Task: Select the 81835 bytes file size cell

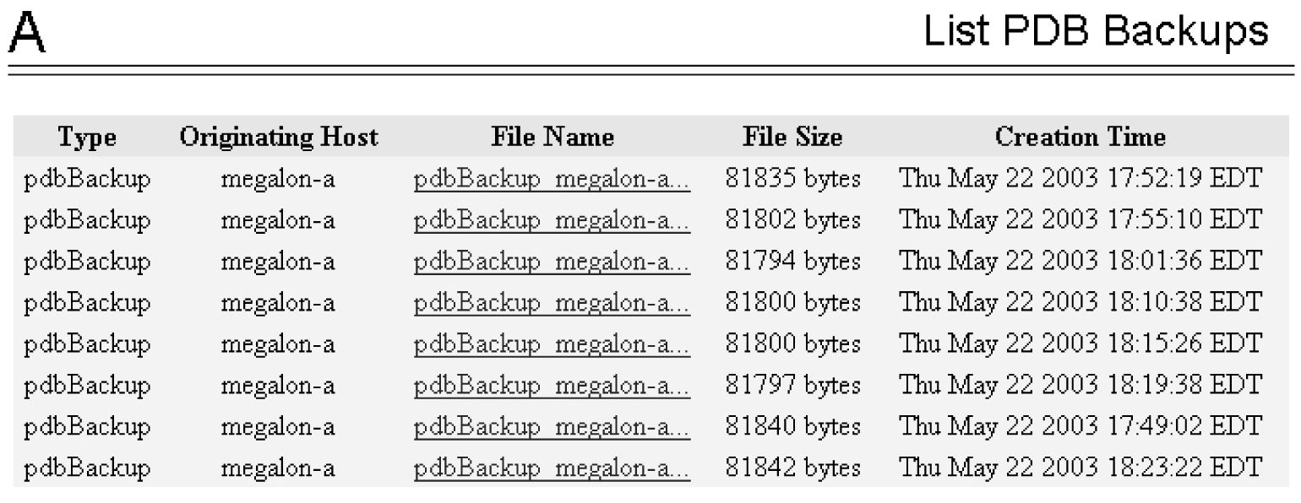Action: click(x=792, y=179)
